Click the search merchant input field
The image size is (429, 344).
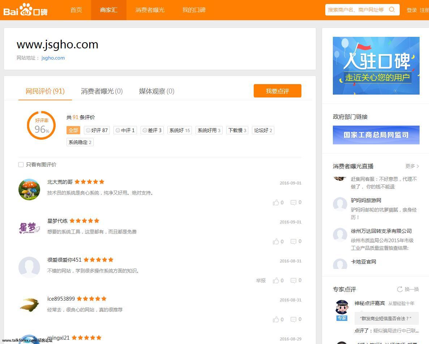pos(356,9)
